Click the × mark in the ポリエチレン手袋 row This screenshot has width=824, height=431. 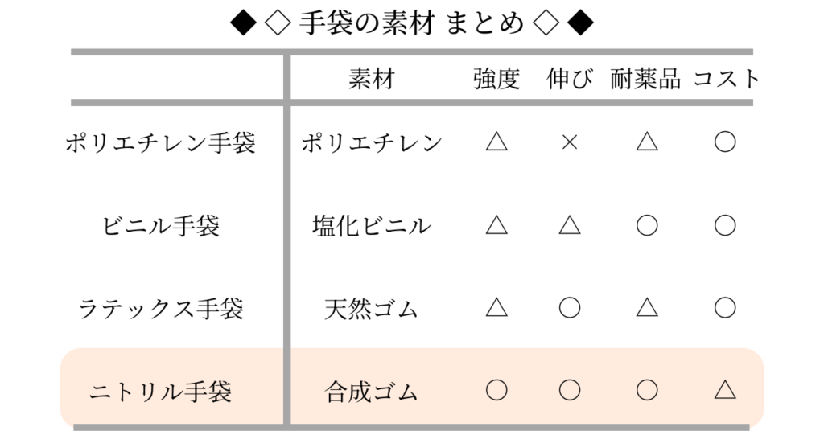point(570,142)
